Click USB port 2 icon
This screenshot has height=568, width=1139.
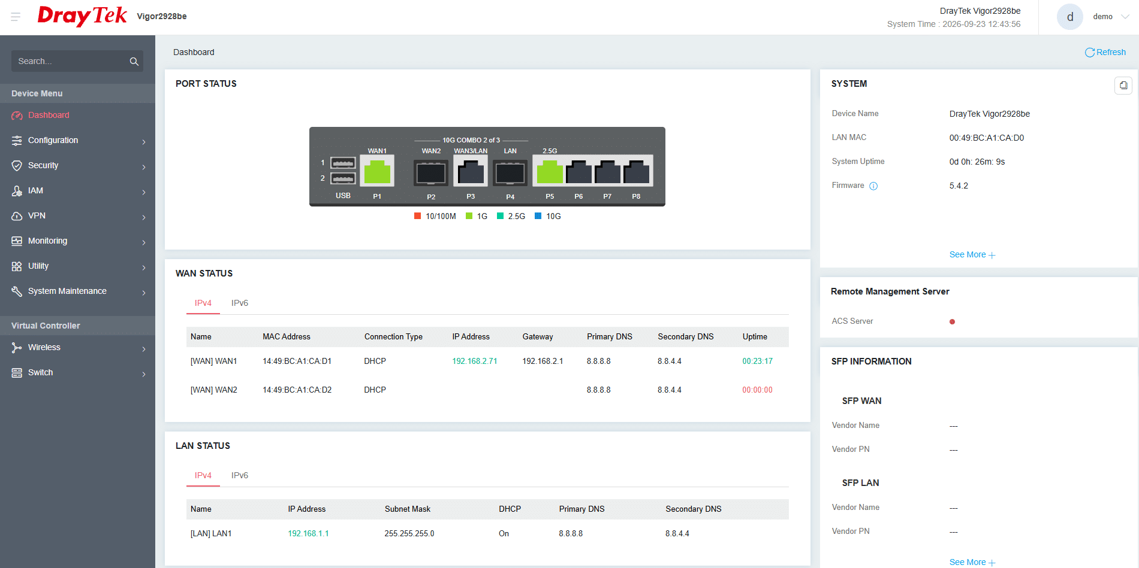[343, 178]
